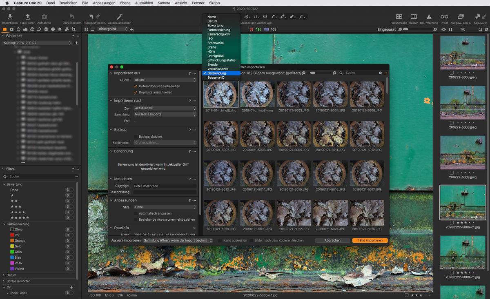490x299 pixels.
Task: Click the Abbrechen button
Action: tap(332, 241)
